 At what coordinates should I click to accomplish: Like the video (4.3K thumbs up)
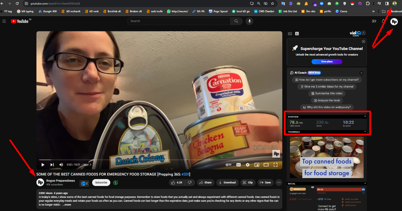(177, 183)
